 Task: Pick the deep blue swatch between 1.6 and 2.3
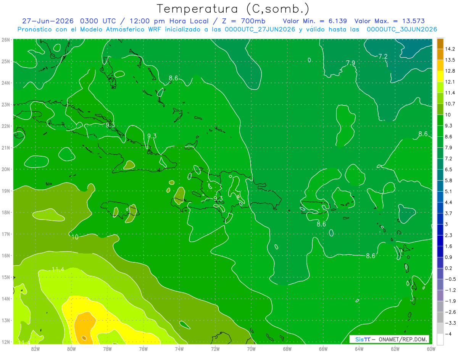[x=440, y=241]
